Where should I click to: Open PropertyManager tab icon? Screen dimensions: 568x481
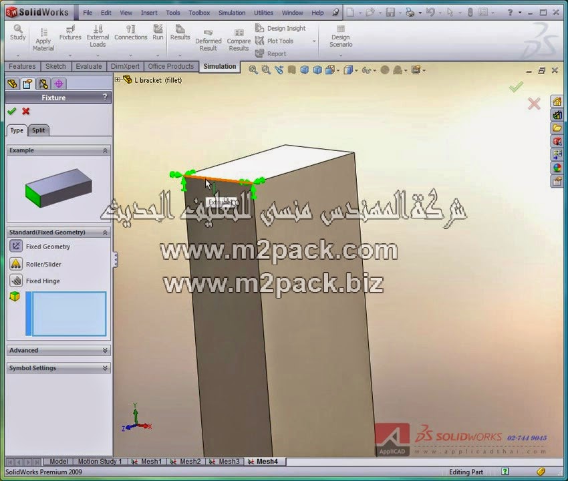click(27, 84)
